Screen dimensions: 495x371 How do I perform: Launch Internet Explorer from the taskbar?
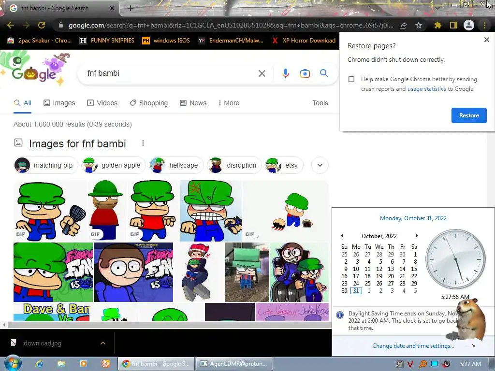39,364
